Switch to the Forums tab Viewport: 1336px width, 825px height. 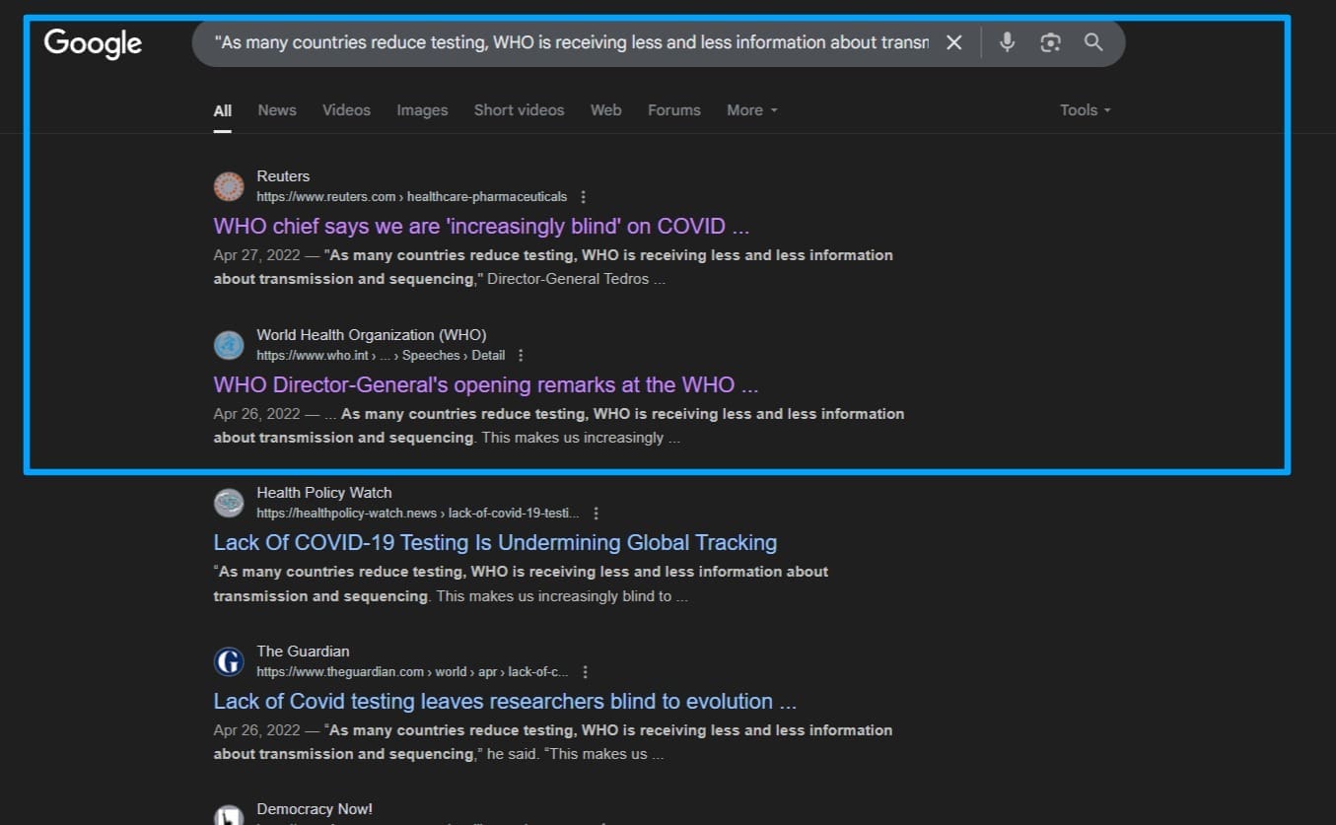[x=674, y=110]
